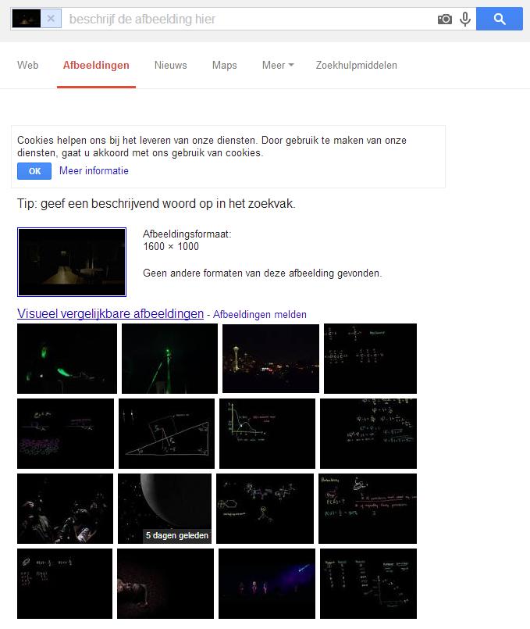
Task: Click the OK button in cookie notice
Action: [34, 171]
